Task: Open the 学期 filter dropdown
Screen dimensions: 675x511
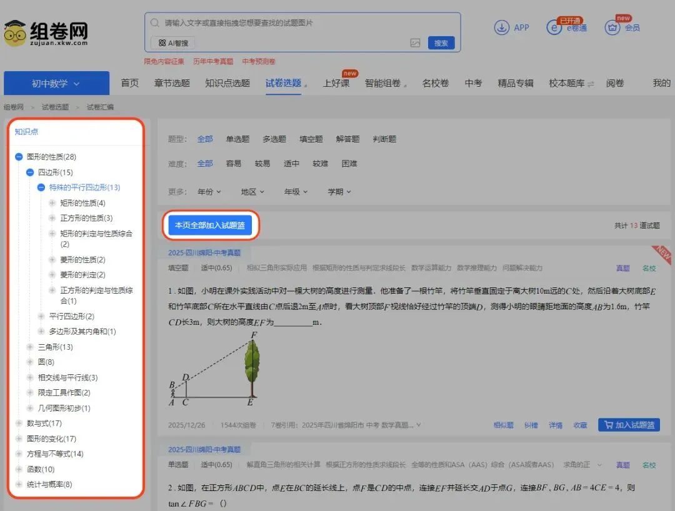Action: (x=339, y=192)
